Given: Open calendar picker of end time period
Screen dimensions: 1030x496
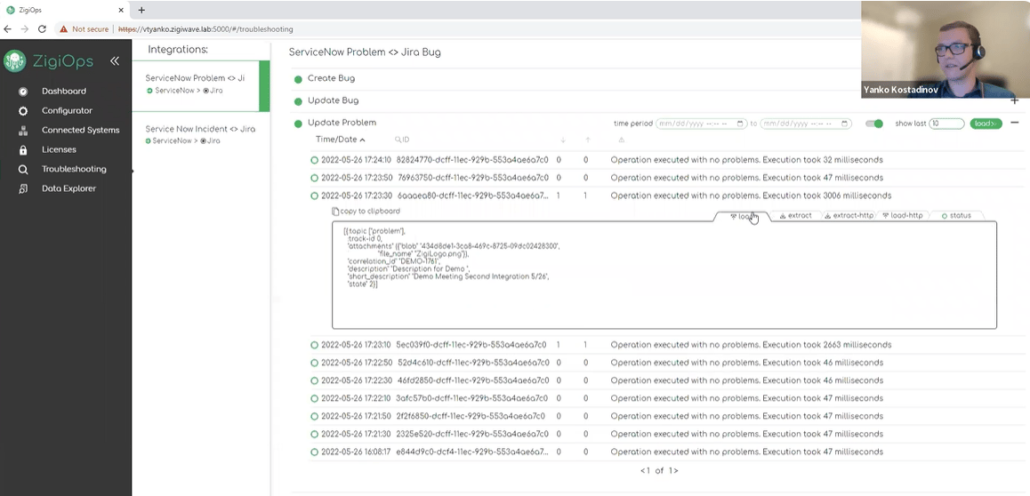Looking at the screenshot, I should pyautogui.click(x=845, y=124).
